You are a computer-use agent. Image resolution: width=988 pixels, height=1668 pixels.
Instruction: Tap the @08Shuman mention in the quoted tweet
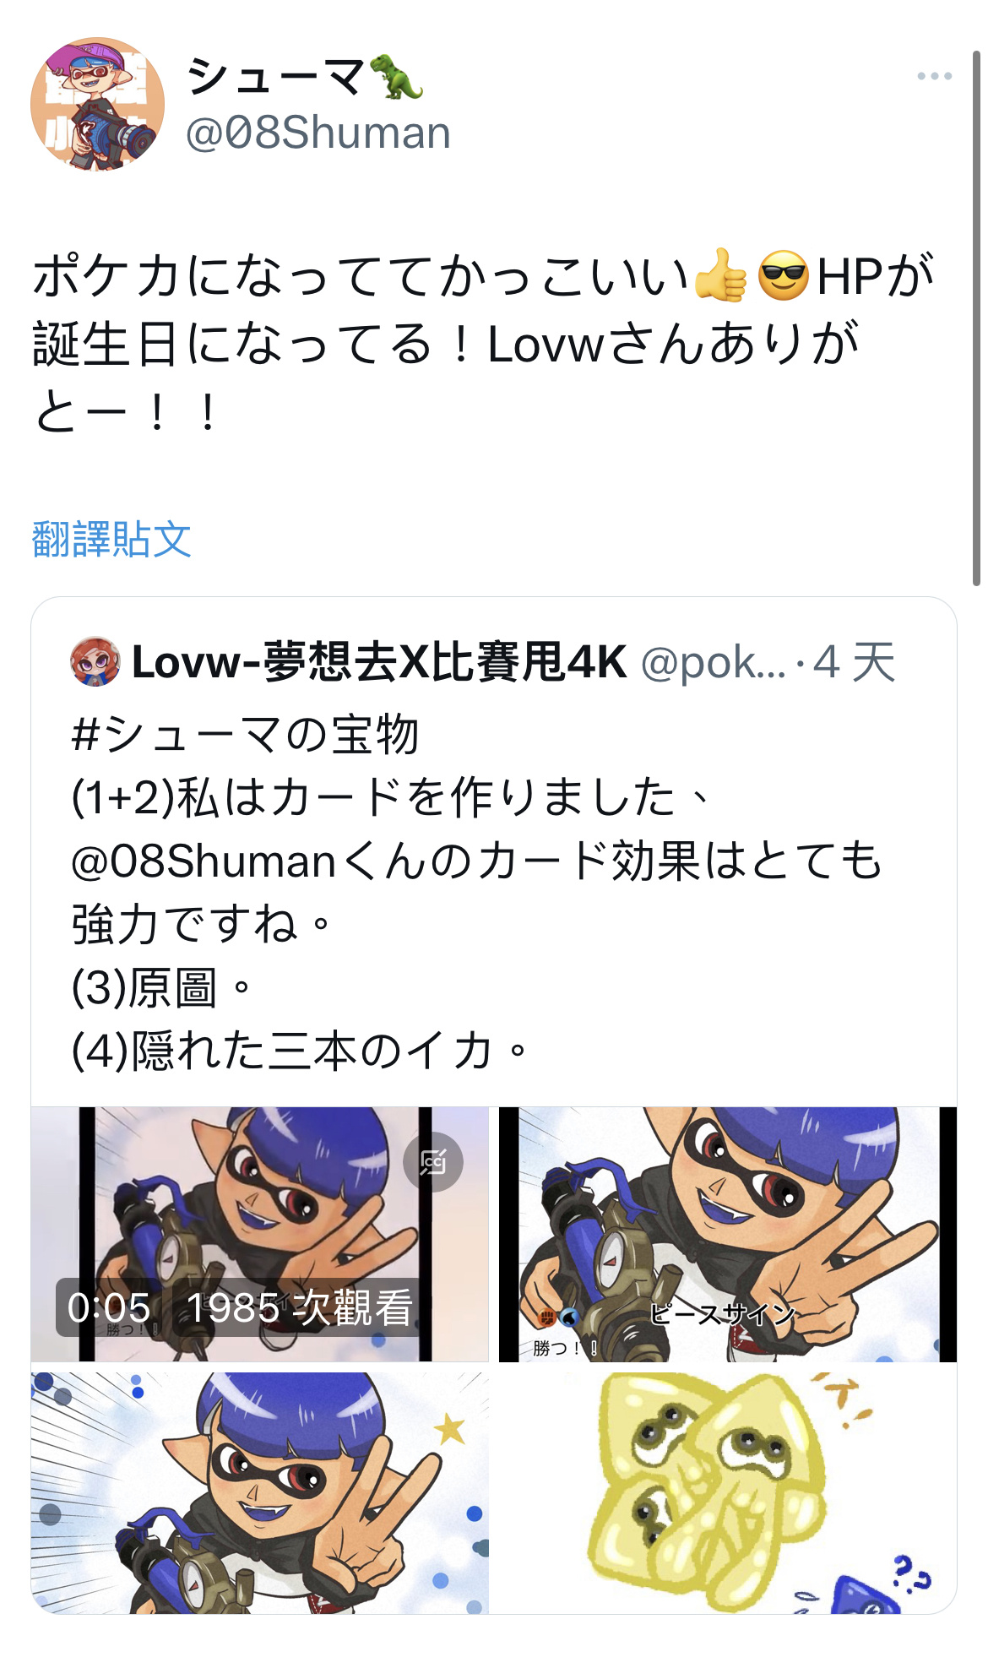coord(204,861)
